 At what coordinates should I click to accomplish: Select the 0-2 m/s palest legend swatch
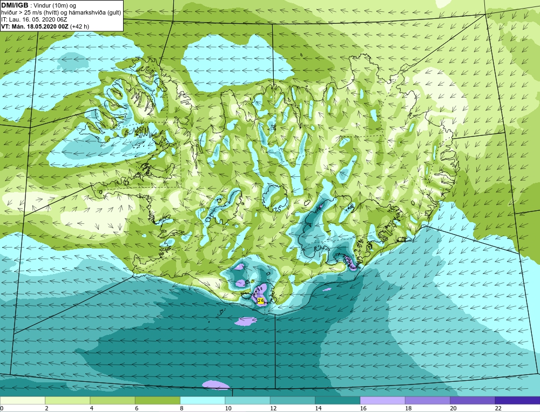[x=22, y=400]
